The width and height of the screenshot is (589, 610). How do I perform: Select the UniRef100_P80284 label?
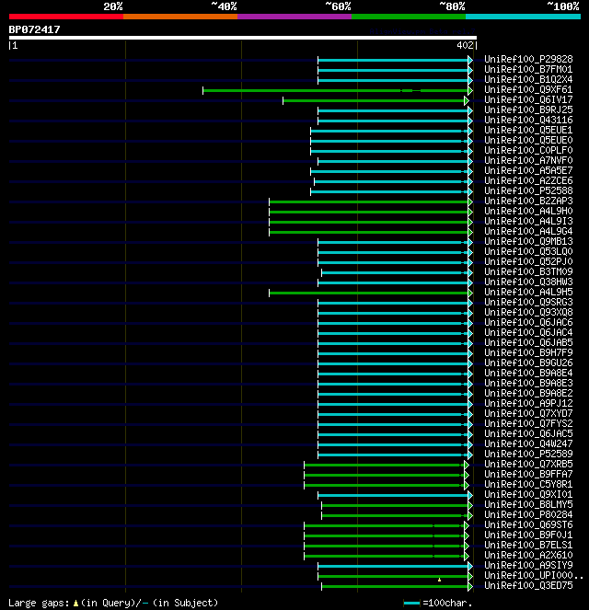coord(528,514)
